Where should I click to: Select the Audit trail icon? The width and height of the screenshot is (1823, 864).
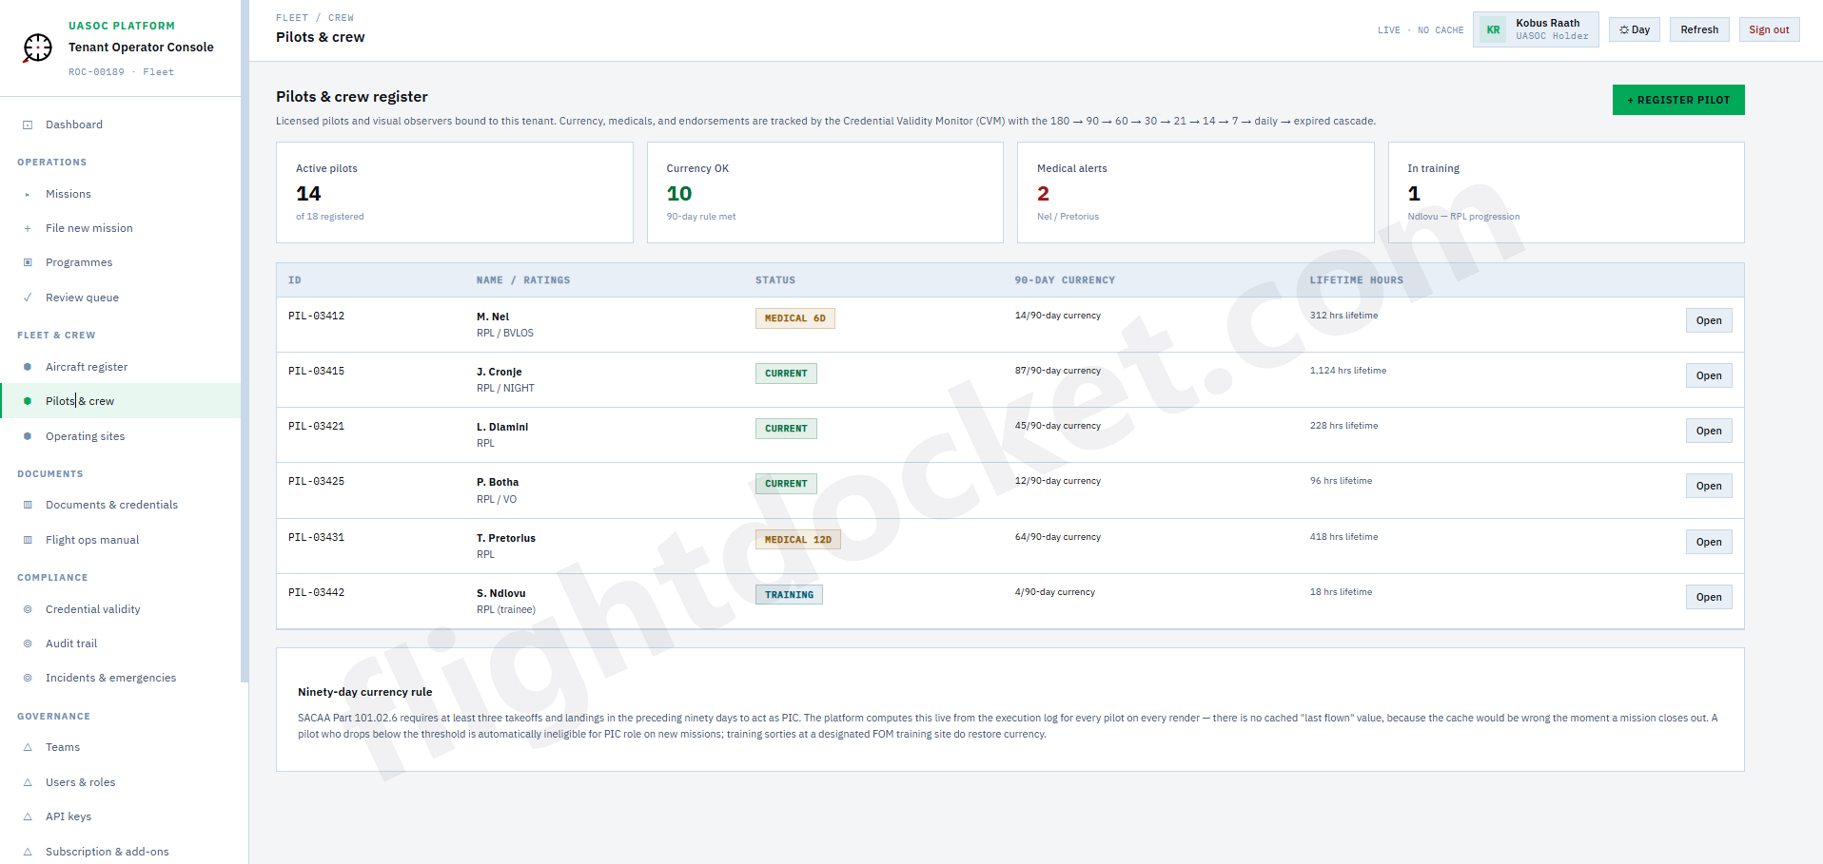click(x=29, y=643)
